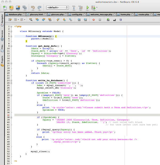
Task: Click Previous Bookmark icon
Action: coord(58,19)
